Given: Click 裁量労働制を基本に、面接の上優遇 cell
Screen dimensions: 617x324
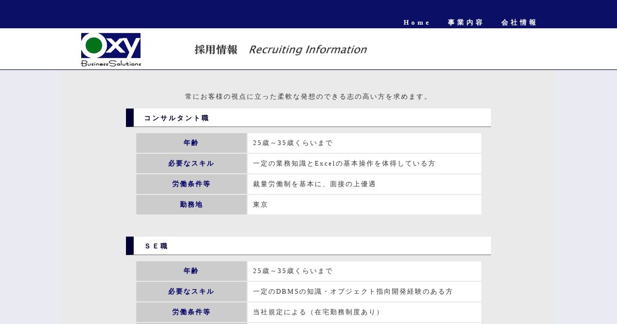Looking at the screenshot, I should 365,184.
